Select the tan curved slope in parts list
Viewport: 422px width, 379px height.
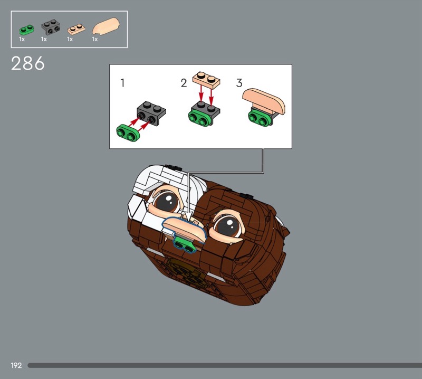pos(107,27)
